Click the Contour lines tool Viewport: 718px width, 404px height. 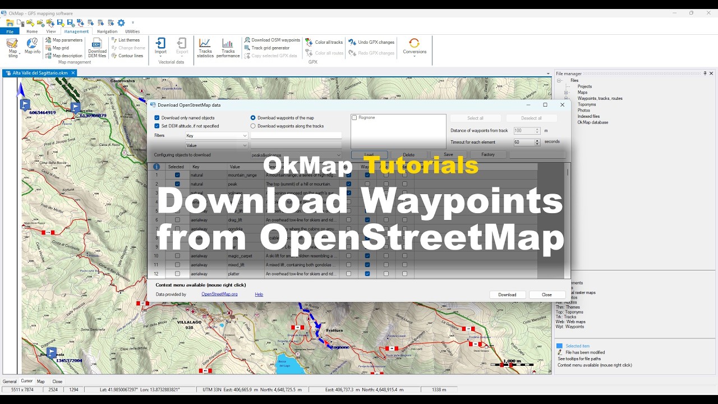click(127, 56)
